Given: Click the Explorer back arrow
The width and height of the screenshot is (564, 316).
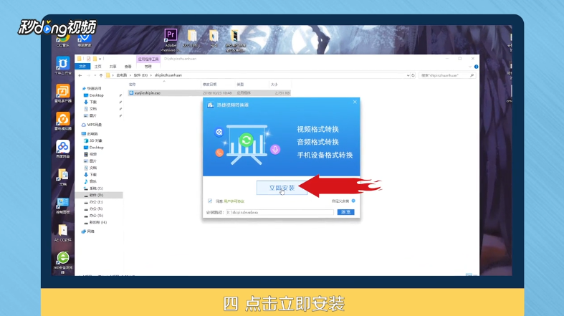Looking at the screenshot, I should tap(80, 75).
